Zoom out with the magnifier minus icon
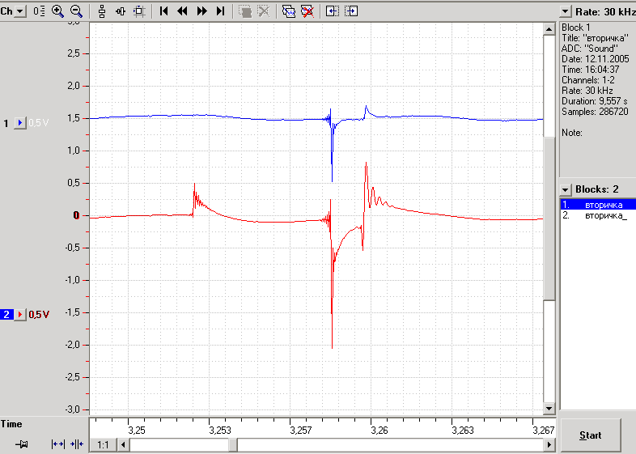This screenshot has width=636, height=454. click(x=76, y=11)
